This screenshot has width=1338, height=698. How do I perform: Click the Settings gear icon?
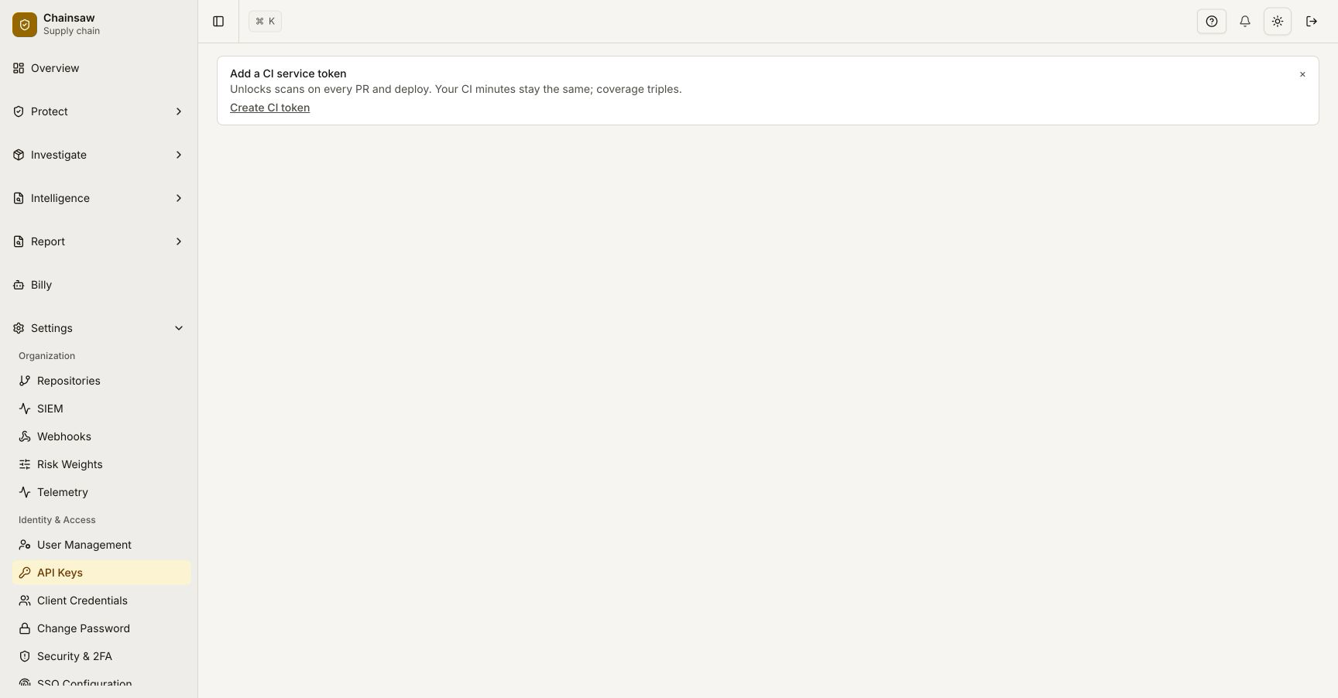pyautogui.click(x=19, y=328)
